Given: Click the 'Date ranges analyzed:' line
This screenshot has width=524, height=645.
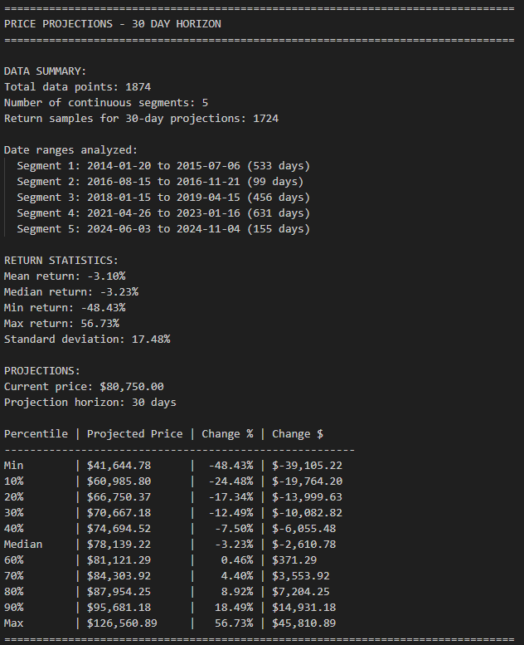Looking at the screenshot, I should [x=70, y=150].
